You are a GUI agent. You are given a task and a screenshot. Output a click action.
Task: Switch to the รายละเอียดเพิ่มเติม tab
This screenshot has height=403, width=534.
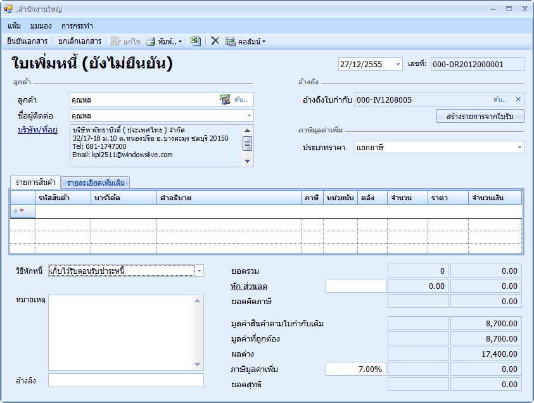(x=95, y=182)
